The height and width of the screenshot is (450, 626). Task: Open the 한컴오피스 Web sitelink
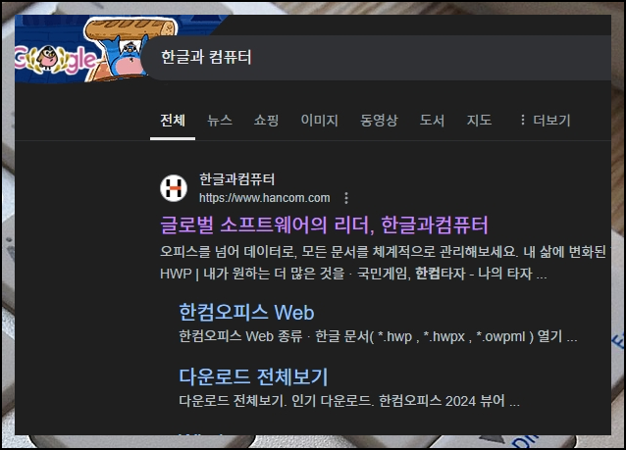click(246, 312)
